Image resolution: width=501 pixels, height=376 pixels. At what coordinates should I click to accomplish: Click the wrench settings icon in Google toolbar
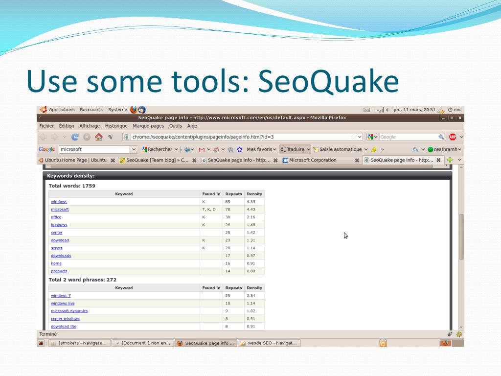415,149
